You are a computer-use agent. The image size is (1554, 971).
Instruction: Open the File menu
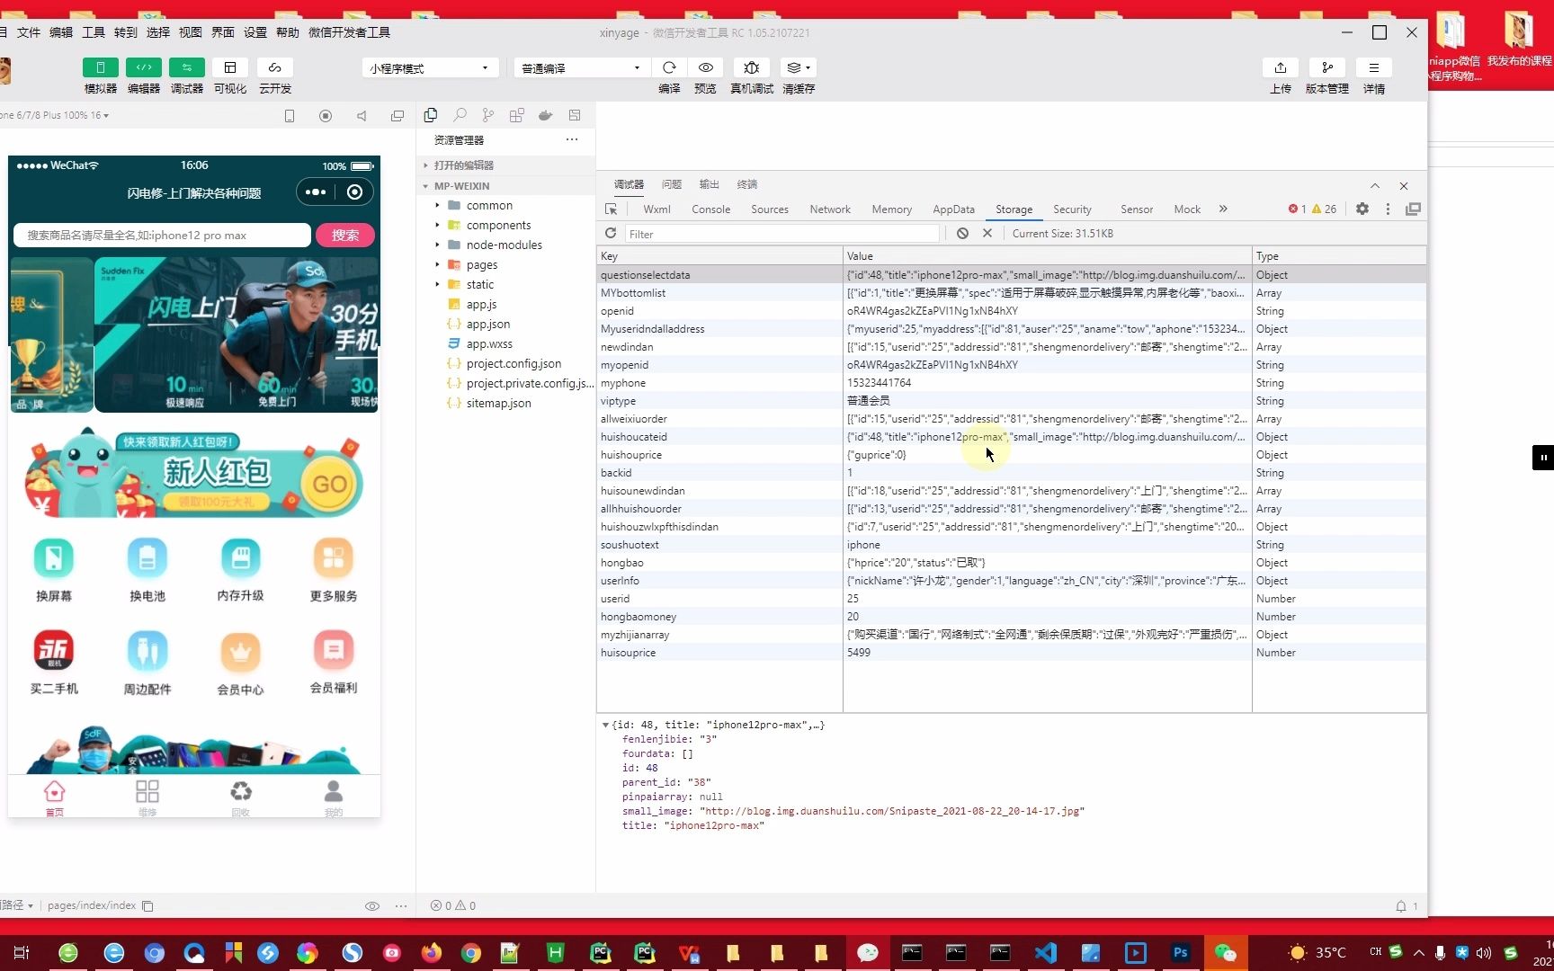(x=29, y=32)
